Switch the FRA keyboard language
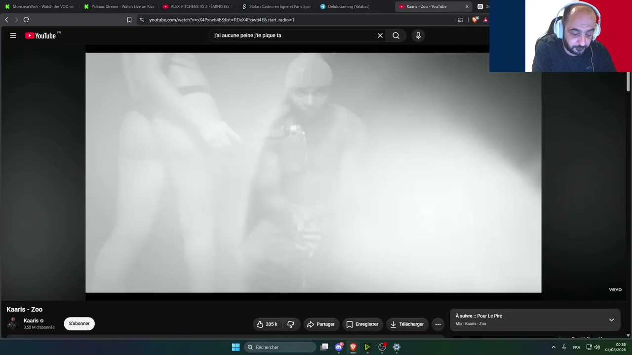This screenshot has width=632, height=355. (577, 347)
